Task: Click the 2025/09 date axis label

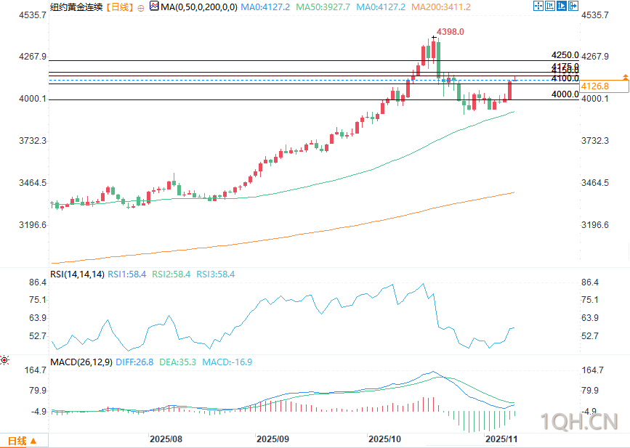Action: [x=272, y=439]
